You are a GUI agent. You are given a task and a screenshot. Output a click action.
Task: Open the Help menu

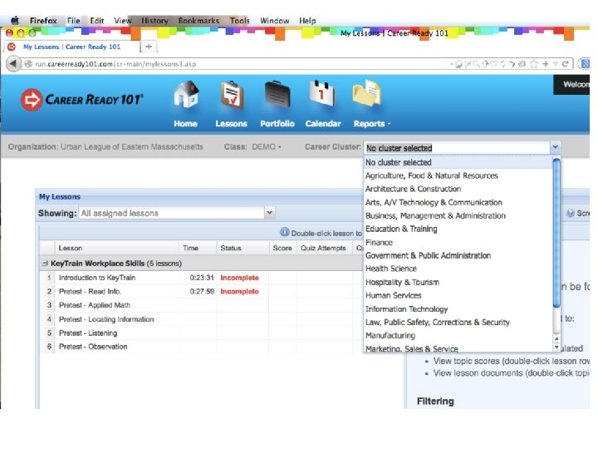307,21
